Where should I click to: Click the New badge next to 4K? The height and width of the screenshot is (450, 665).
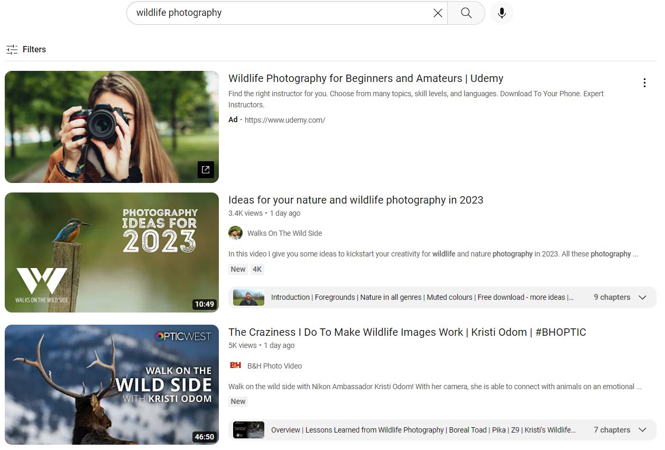pos(238,269)
